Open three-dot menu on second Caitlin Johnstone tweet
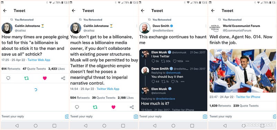Image resolution: width=277 pixels, height=130 pixels. pos(136,26)
